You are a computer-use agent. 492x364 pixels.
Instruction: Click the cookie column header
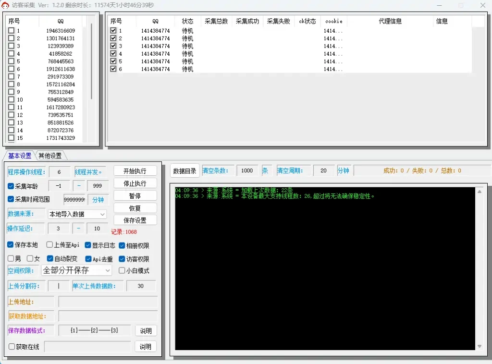(x=334, y=21)
